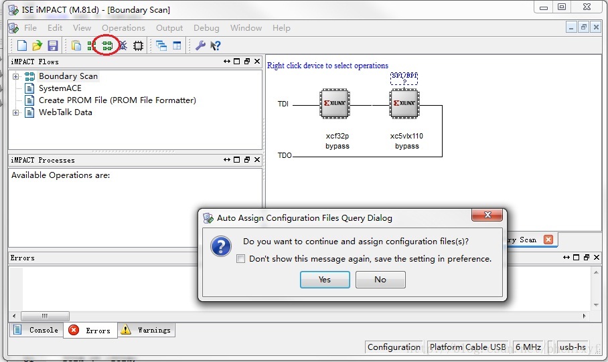Click the 6 MHz status field
The image size is (608, 362).
(528, 347)
